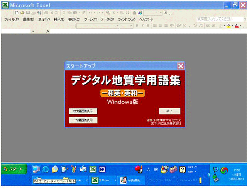Toggle Center alignment button

click(161, 26)
